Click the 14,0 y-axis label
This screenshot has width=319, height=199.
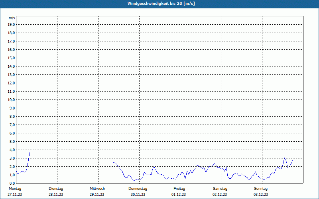click(12, 66)
